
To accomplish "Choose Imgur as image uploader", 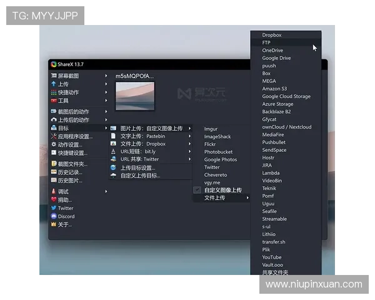I will click(221, 129).
